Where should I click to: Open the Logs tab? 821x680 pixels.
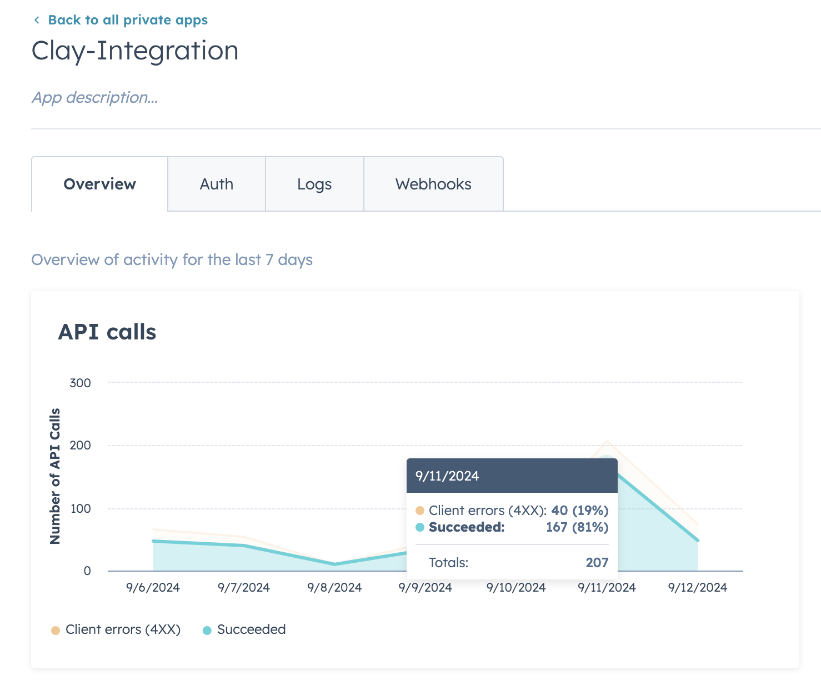tap(314, 184)
